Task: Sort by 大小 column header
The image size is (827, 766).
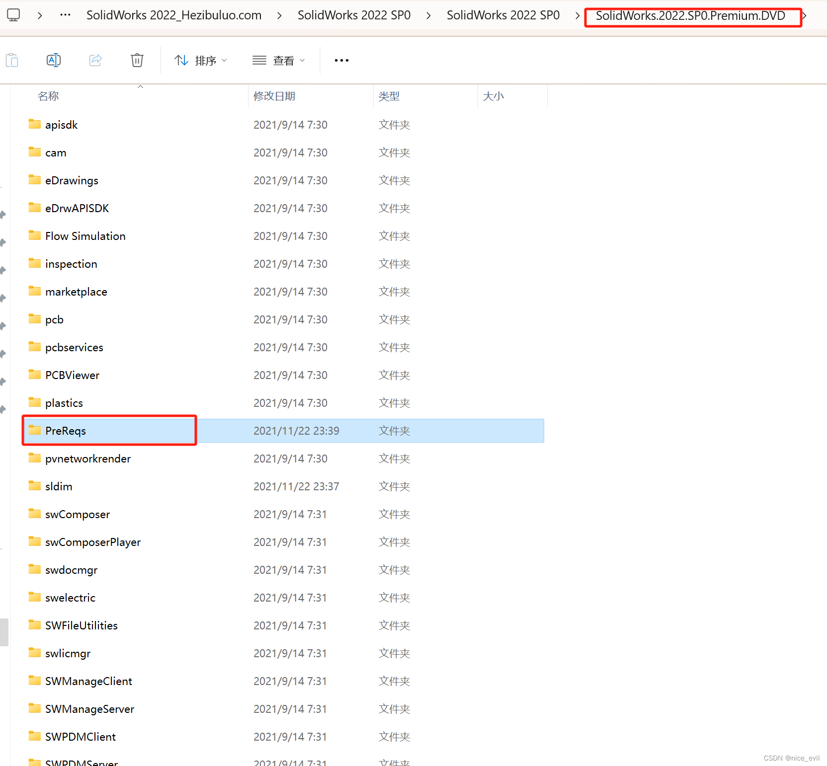Action: [x=494, y=96]
